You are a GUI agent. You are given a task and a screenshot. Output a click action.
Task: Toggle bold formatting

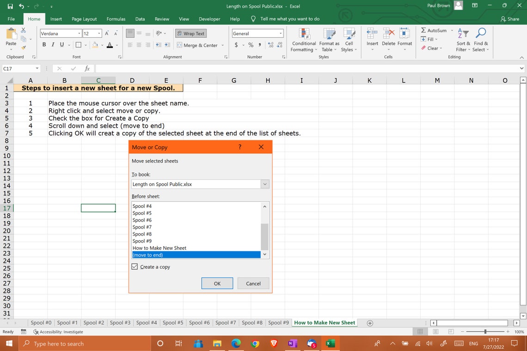coord(44,44)
